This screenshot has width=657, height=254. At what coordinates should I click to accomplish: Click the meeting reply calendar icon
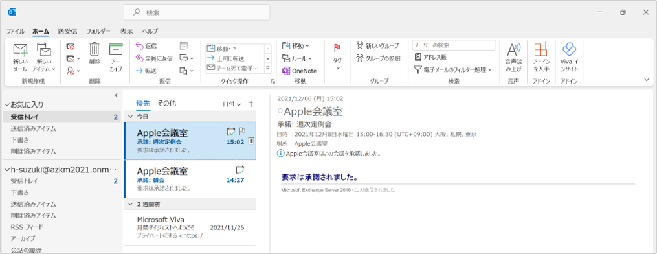pyautogui.click(x=184, y=46)
